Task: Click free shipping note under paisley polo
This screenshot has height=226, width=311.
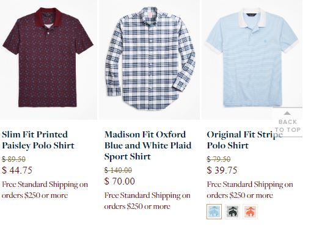Action: [45, 190]
